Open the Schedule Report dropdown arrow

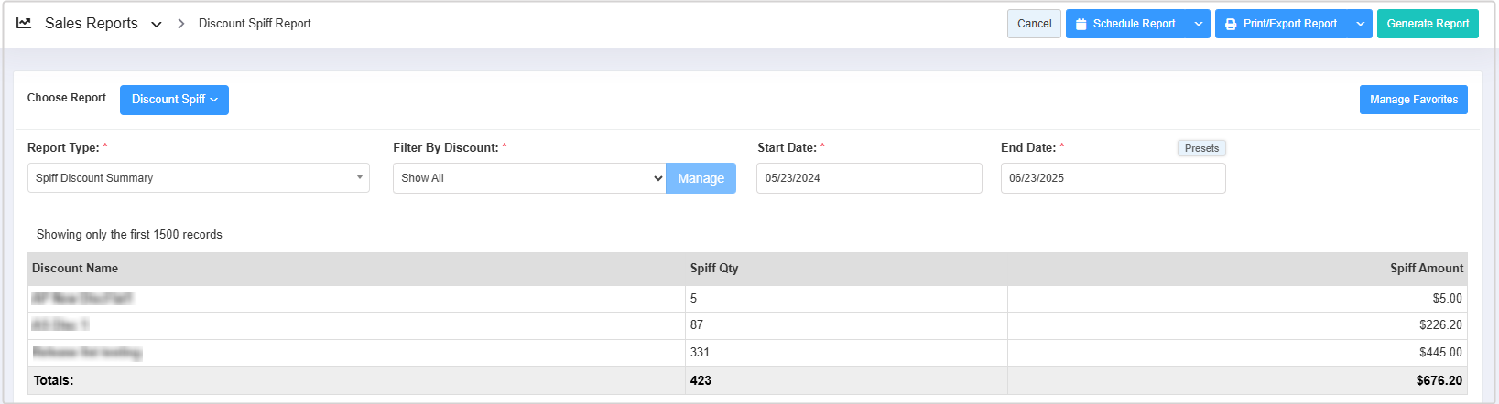pos(1198,24)
